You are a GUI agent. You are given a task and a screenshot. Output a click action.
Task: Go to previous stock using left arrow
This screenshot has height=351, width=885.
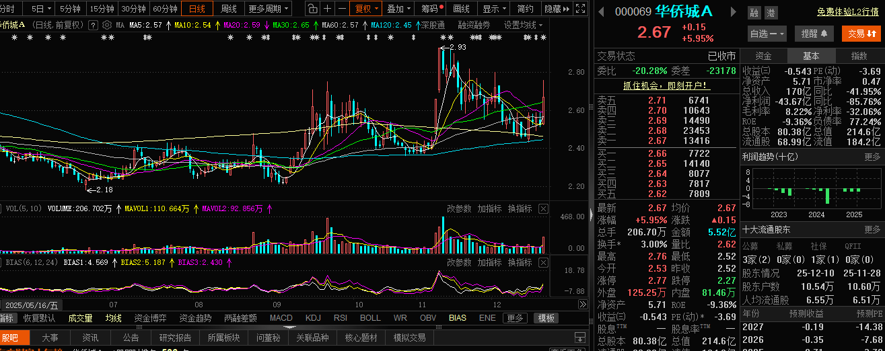[601, 12]
